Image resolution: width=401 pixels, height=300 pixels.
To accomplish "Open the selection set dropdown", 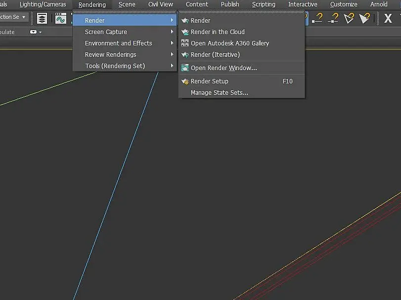I will click(13, 17).
